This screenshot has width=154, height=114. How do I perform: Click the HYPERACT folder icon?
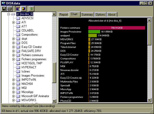(x=18, y=67)
